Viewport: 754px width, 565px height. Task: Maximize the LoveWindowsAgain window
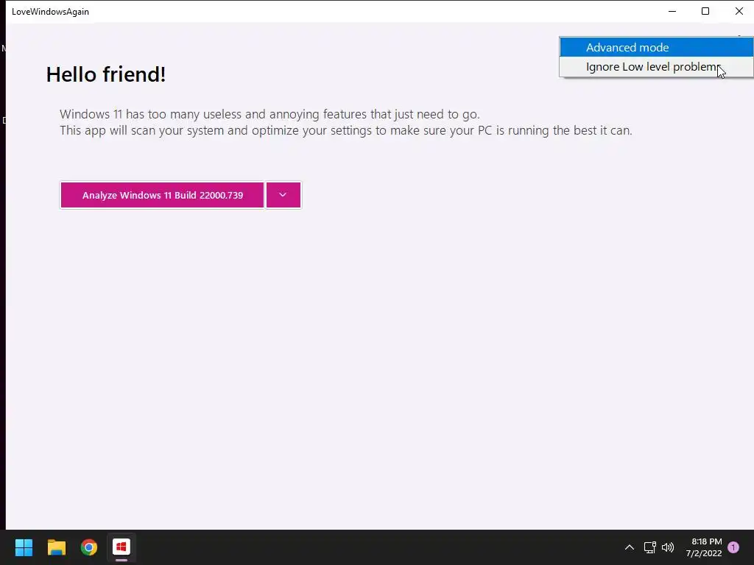coord(705,11)
